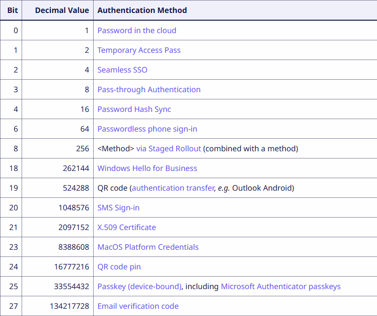Open the 'Password in the cloud' link

137,31
